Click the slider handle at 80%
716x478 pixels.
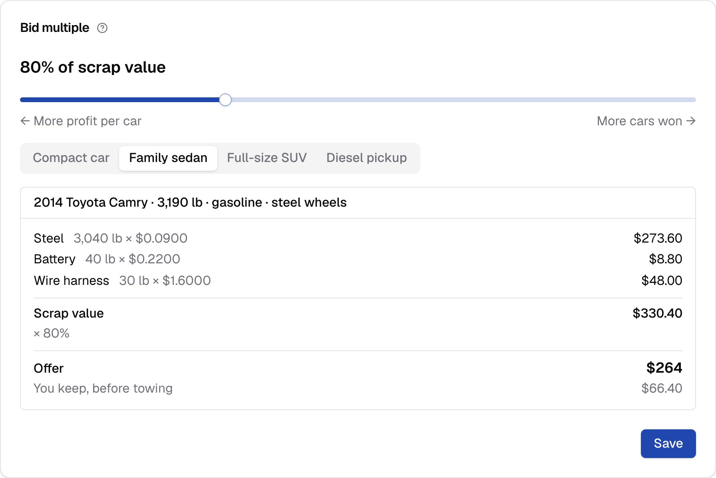click(225, 100)
